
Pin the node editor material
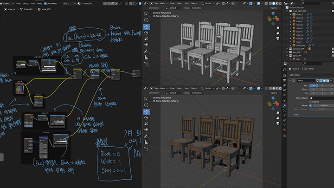pyautogui.click(x=121, y=4)
